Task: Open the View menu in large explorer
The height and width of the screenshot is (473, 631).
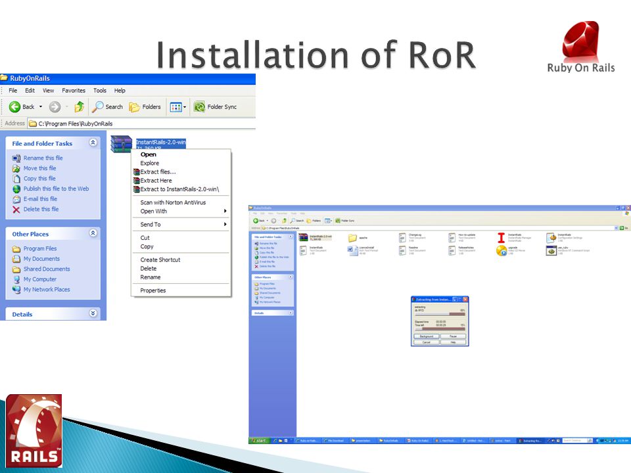Action: click(x=48, y=91)
